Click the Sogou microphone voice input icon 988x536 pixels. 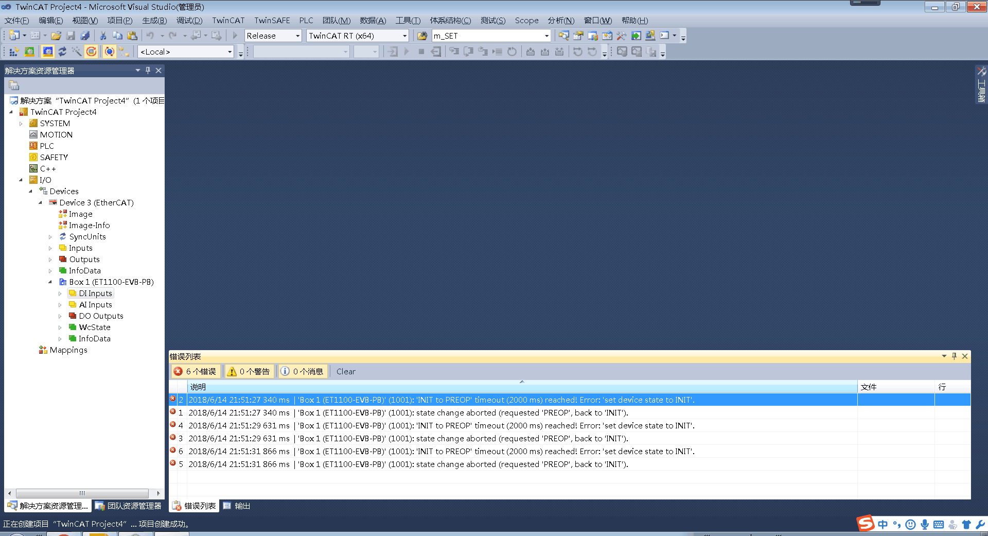pyautogui.click(x=925, y=525)
